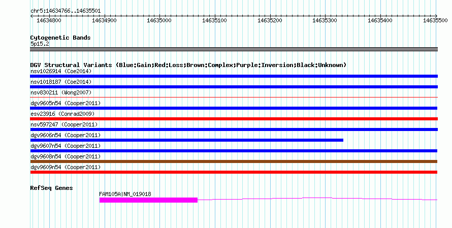Click ruler position 14634900
The image size is (452, 228).
pos(104,20)
